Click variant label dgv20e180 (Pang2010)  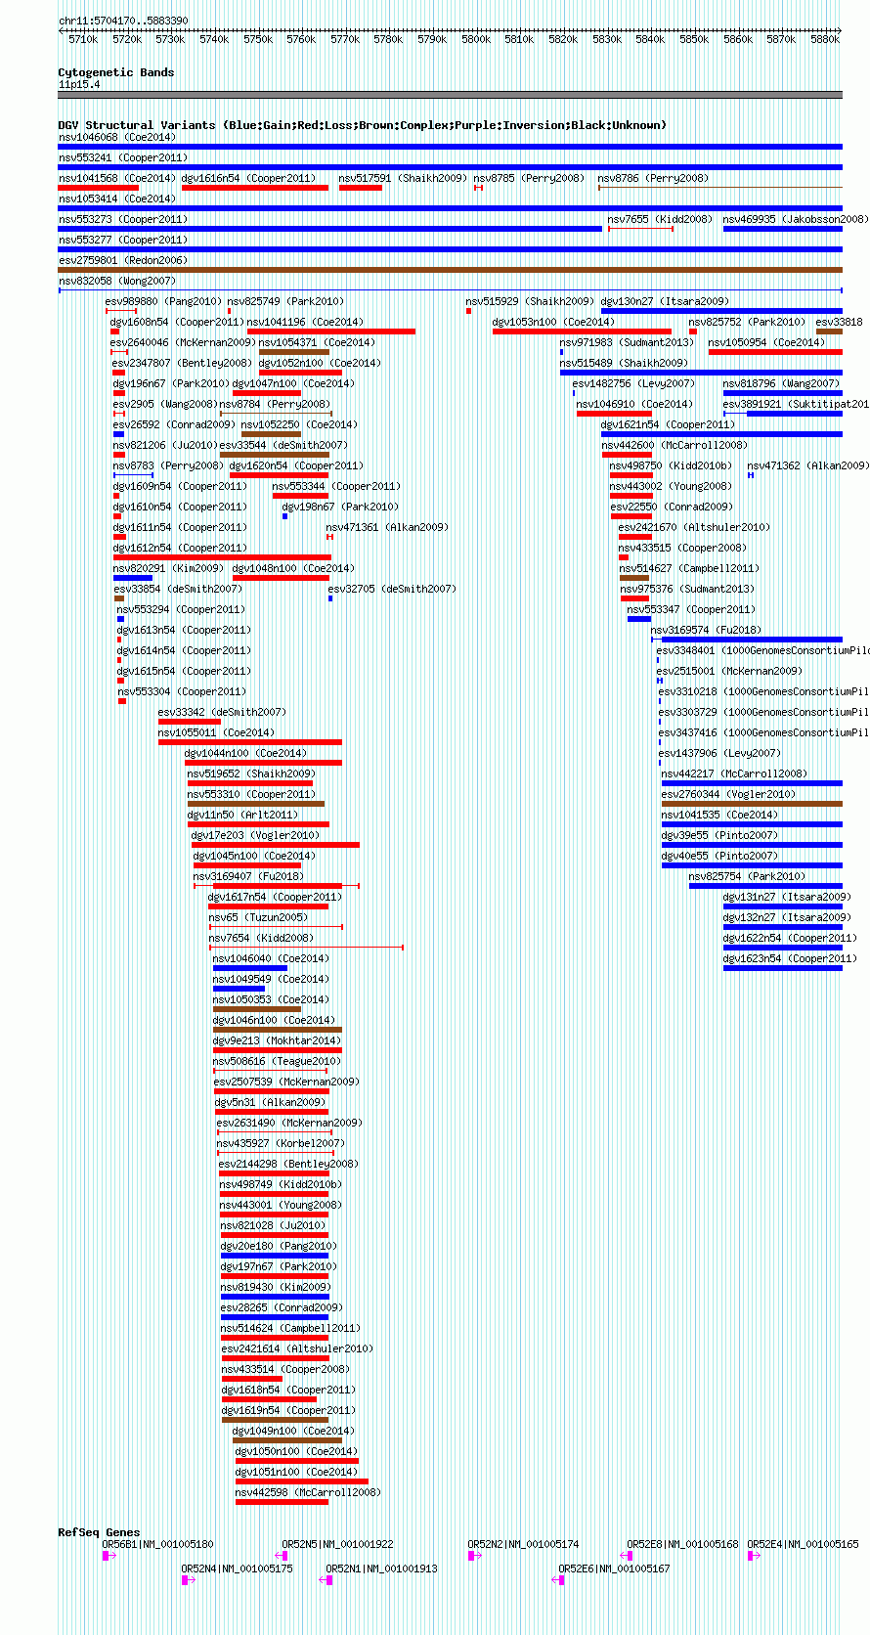click(x=279, y=1246)
